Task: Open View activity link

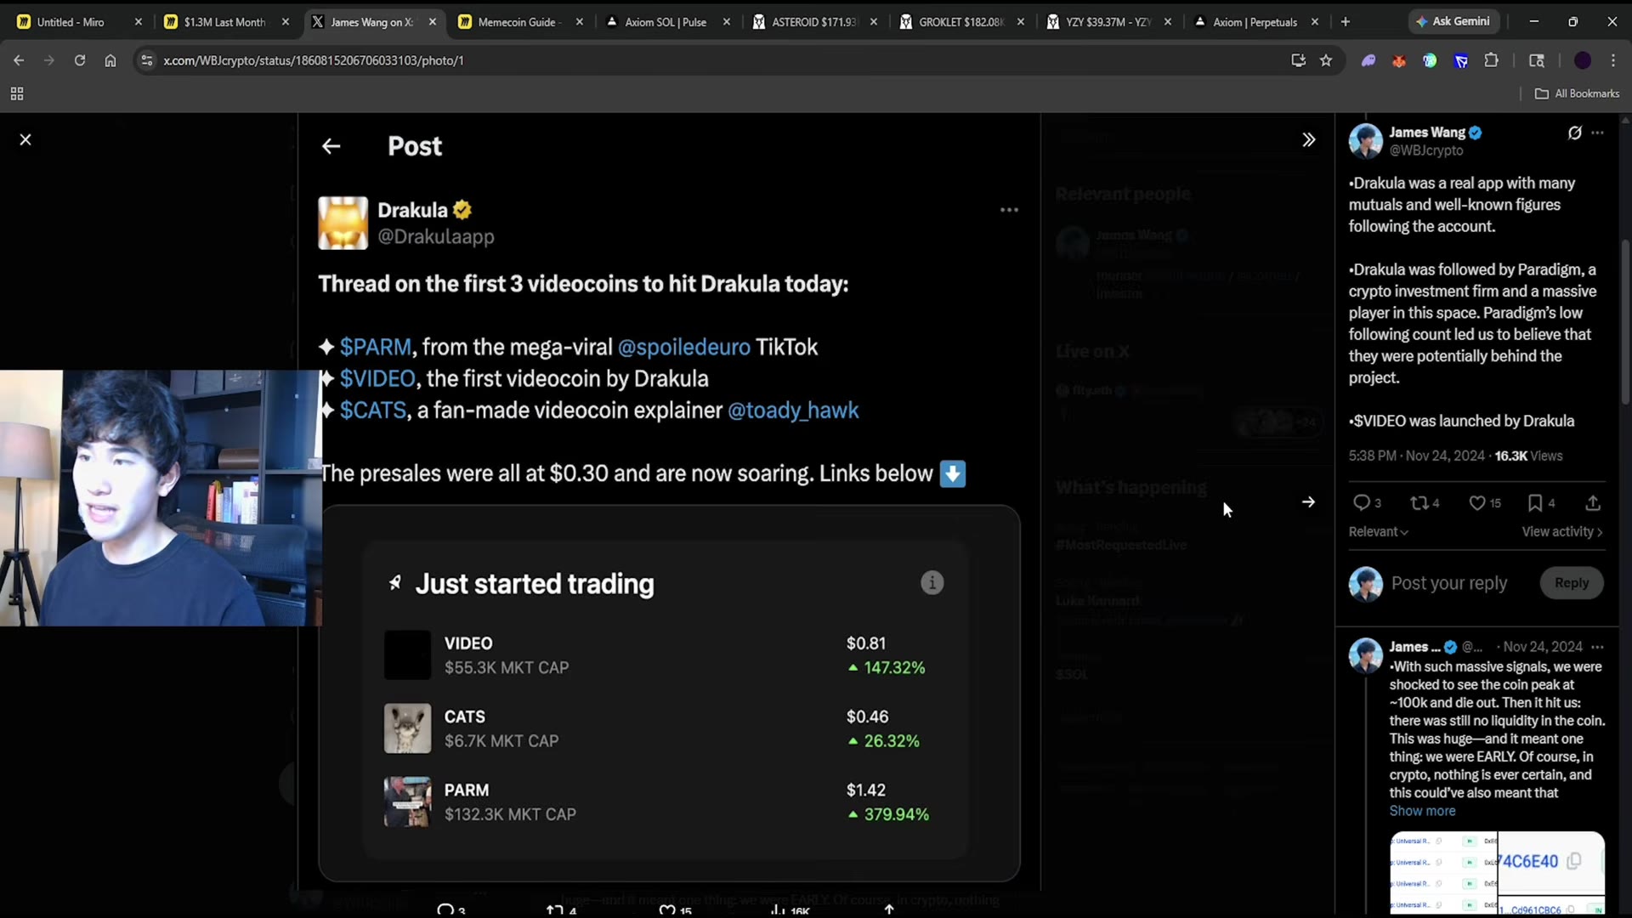Action: point(1562,532)
